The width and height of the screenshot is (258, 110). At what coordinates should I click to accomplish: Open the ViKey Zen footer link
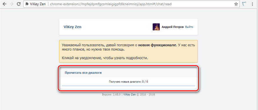tap(130, 95)
